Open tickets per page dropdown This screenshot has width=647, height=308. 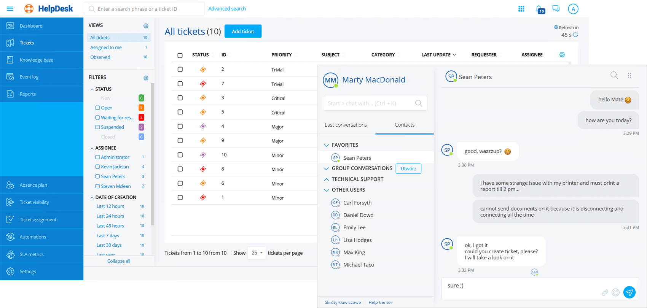[x=257, y=253]
